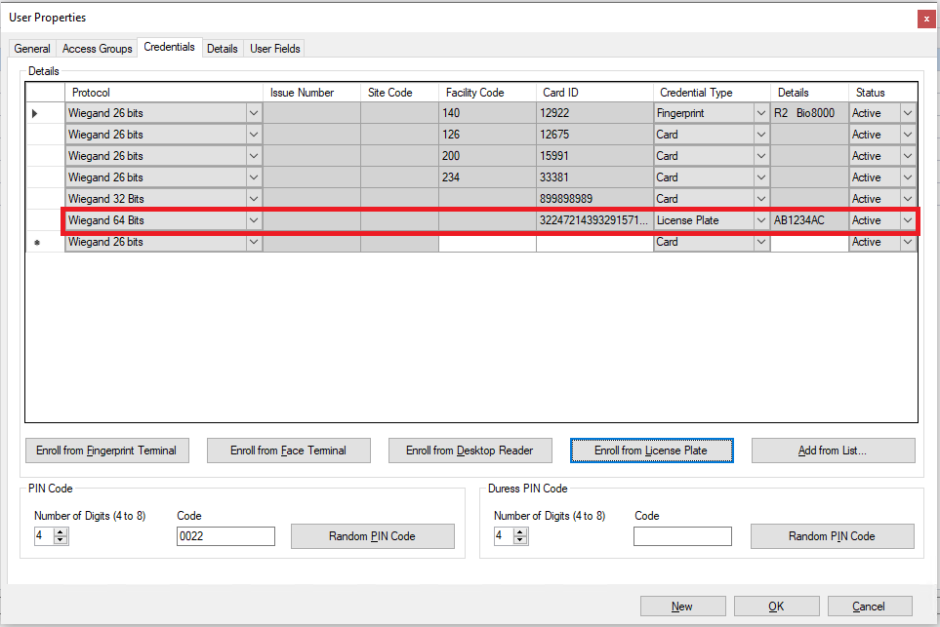Switch to the General tab
This screenshot has width=940, height=627.
click(32, 49)
